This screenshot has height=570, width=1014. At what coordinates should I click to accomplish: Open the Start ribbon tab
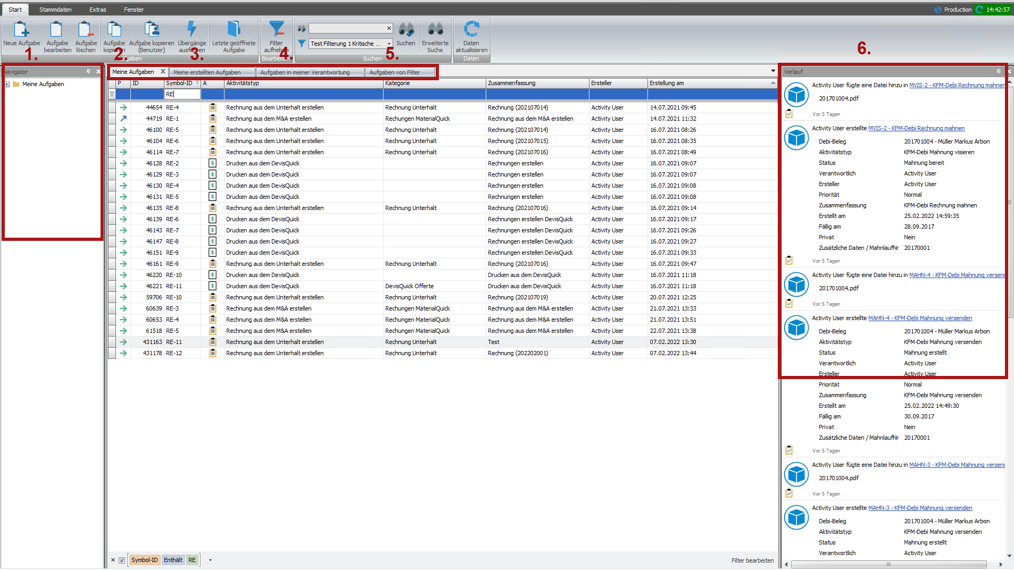pos(15,10)
